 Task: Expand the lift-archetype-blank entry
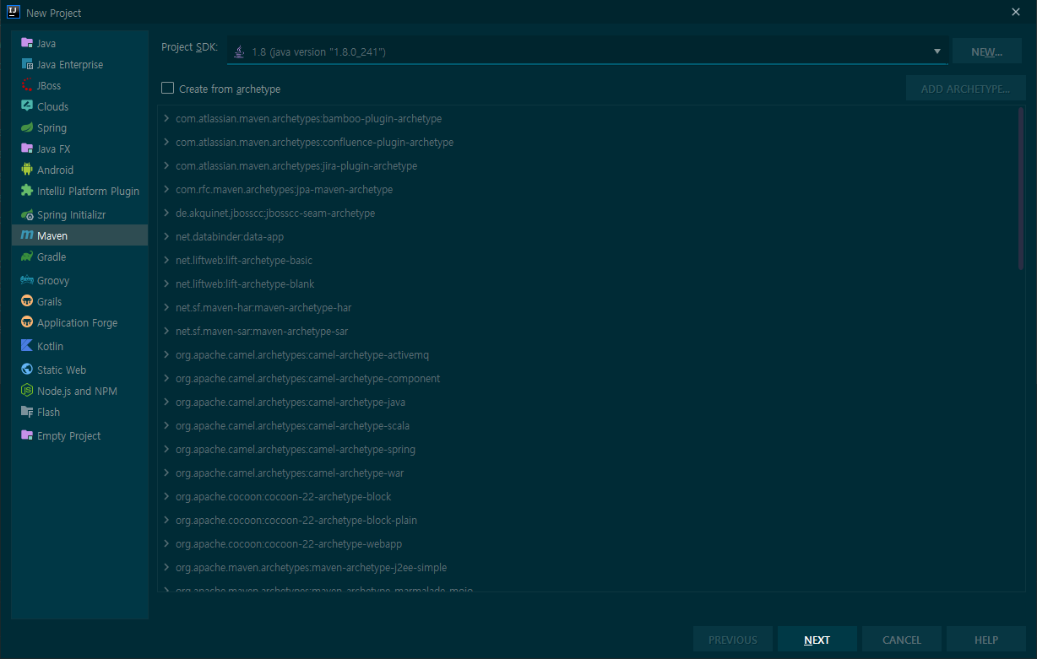click(166, 284)
